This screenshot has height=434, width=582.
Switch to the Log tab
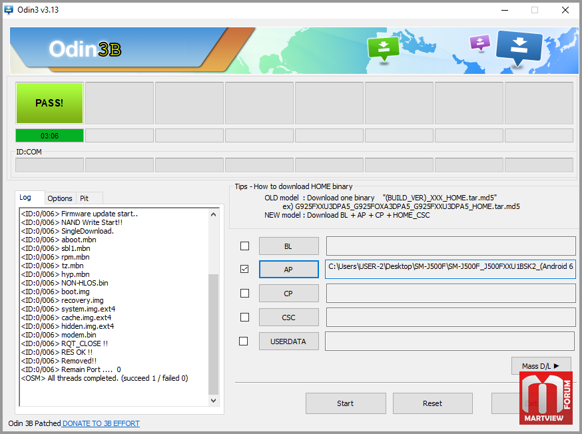click(x=30, y=197)
